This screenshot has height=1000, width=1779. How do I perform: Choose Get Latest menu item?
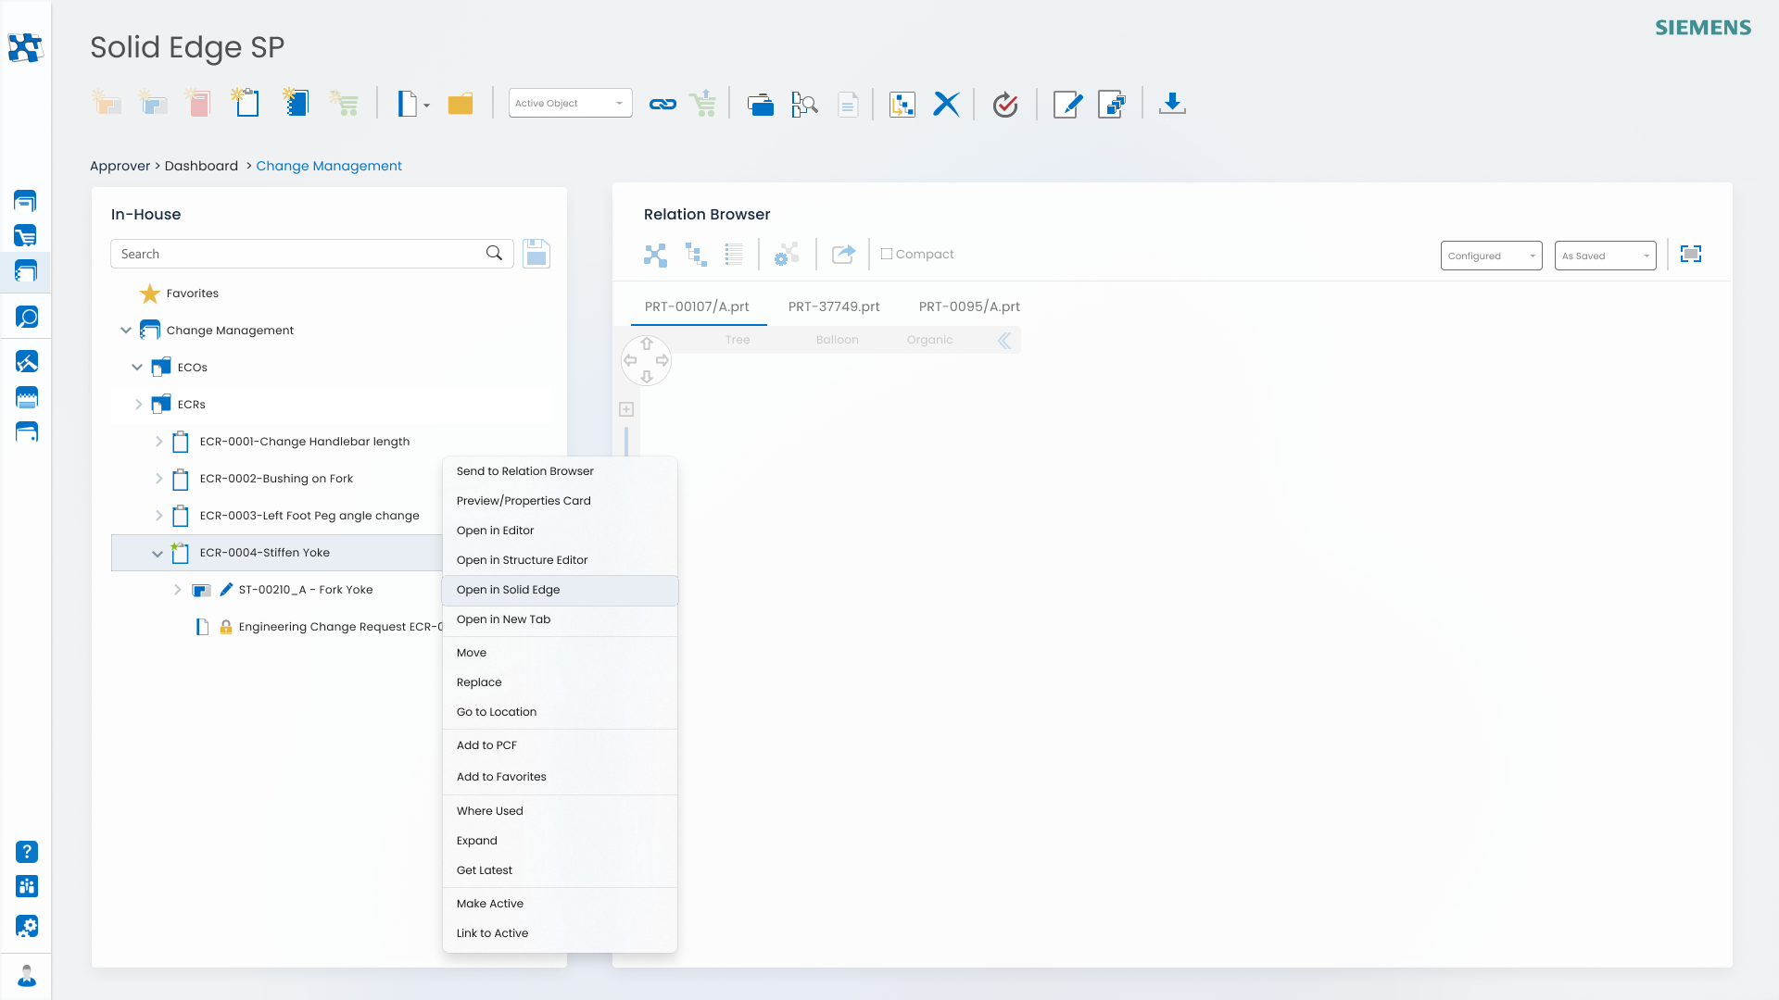pyautogui.click(x=560, y=870)
